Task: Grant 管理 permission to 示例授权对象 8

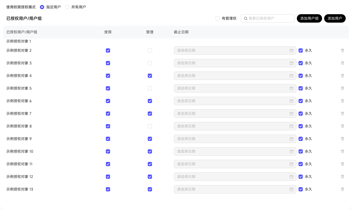Action: click(x=150, y=126)
